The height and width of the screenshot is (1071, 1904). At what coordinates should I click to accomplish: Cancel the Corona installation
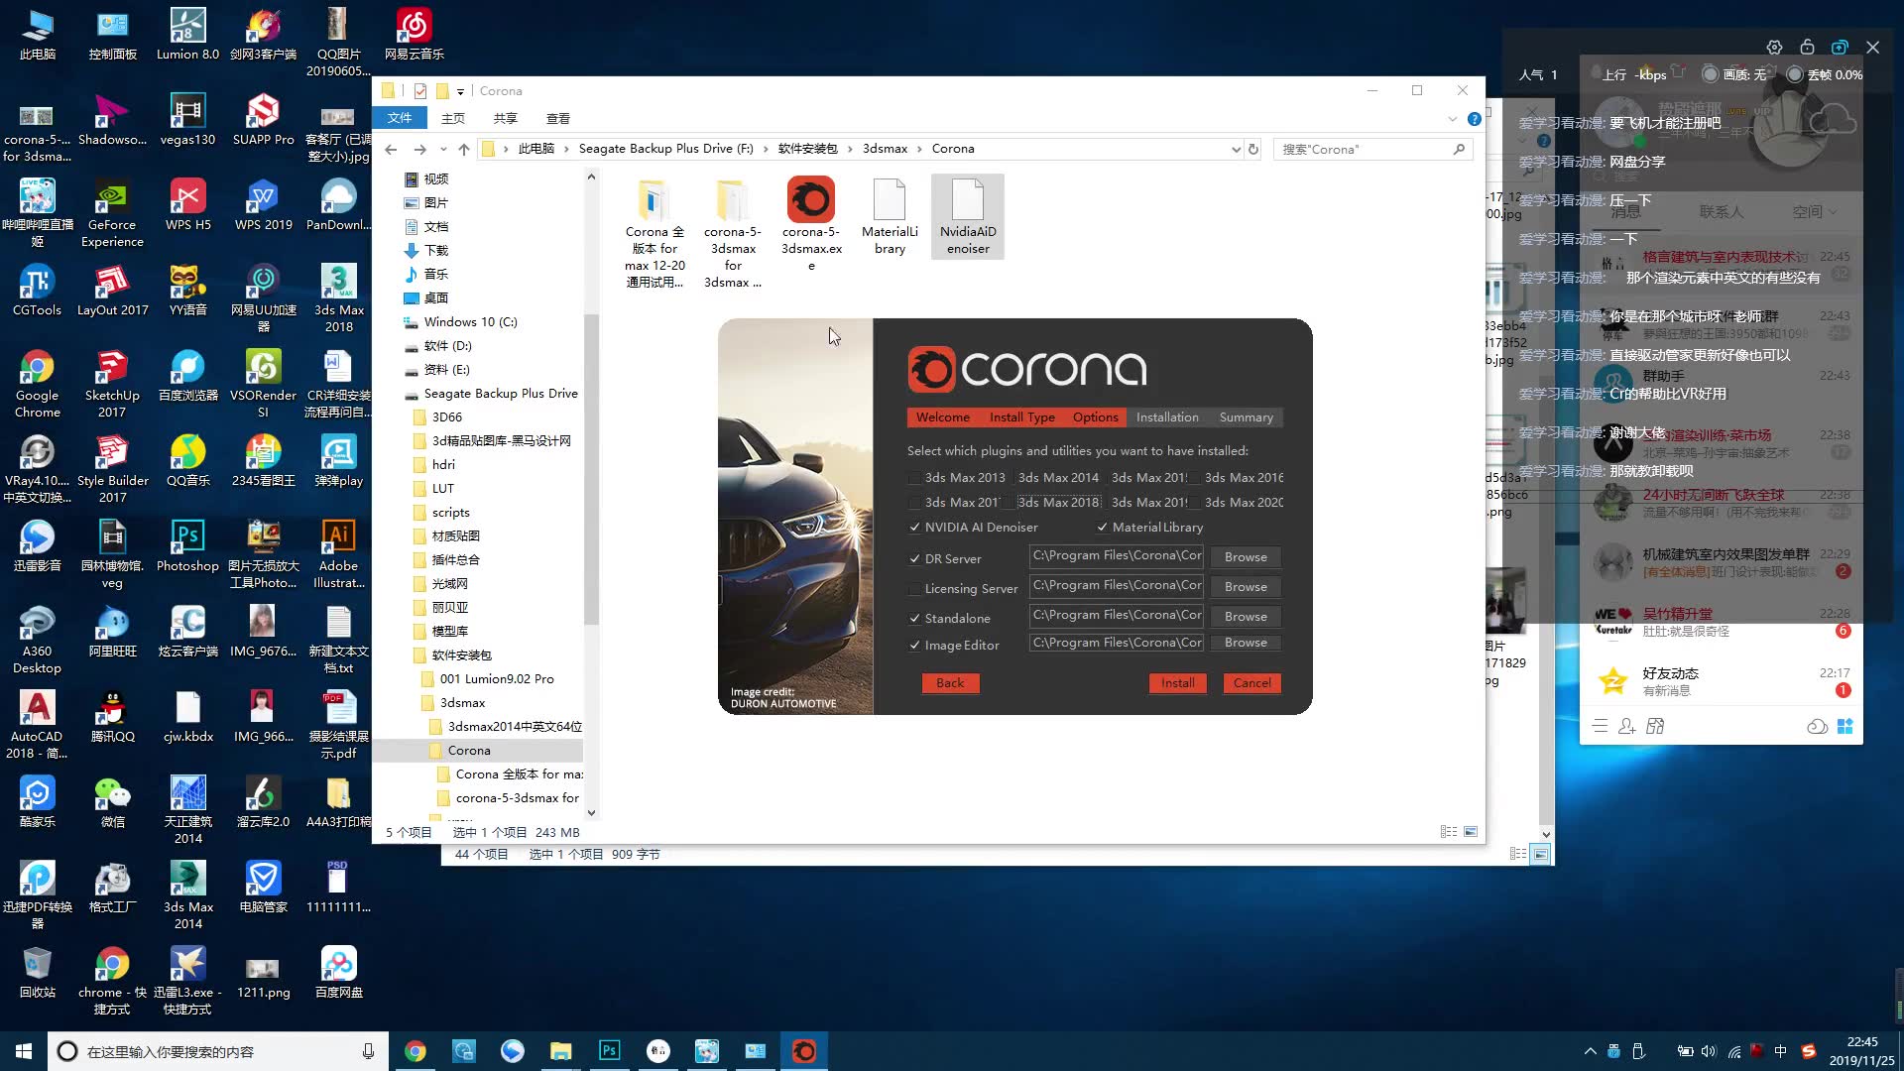click(1252, 683)
